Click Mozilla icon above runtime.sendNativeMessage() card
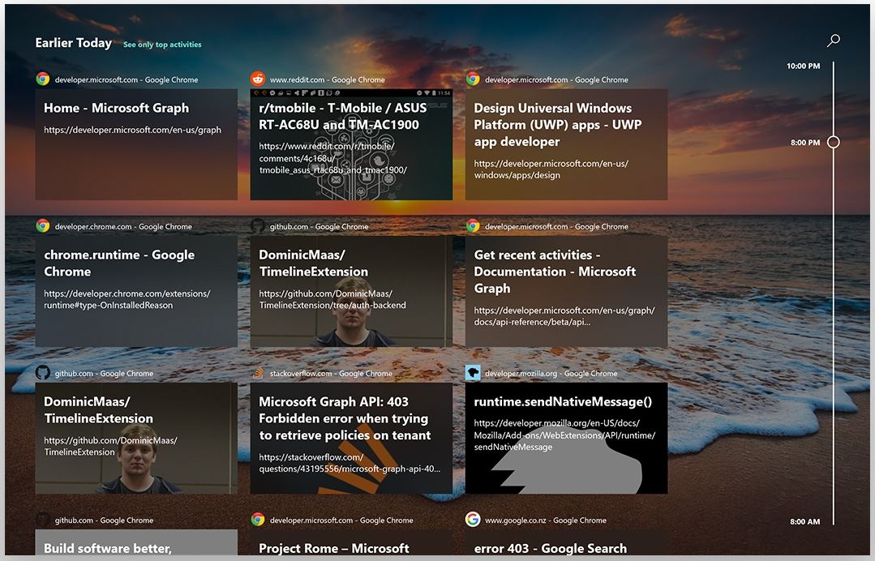The image size is (875, 561). [x=473, y=372]
